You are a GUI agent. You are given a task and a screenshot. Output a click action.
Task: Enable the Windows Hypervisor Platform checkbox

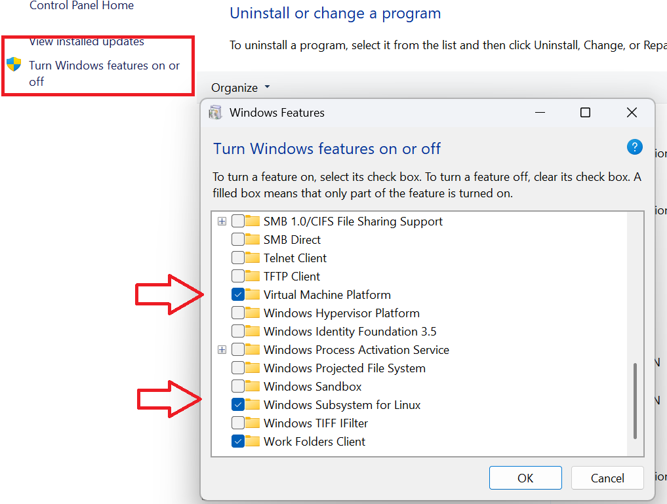click(238, 313)
